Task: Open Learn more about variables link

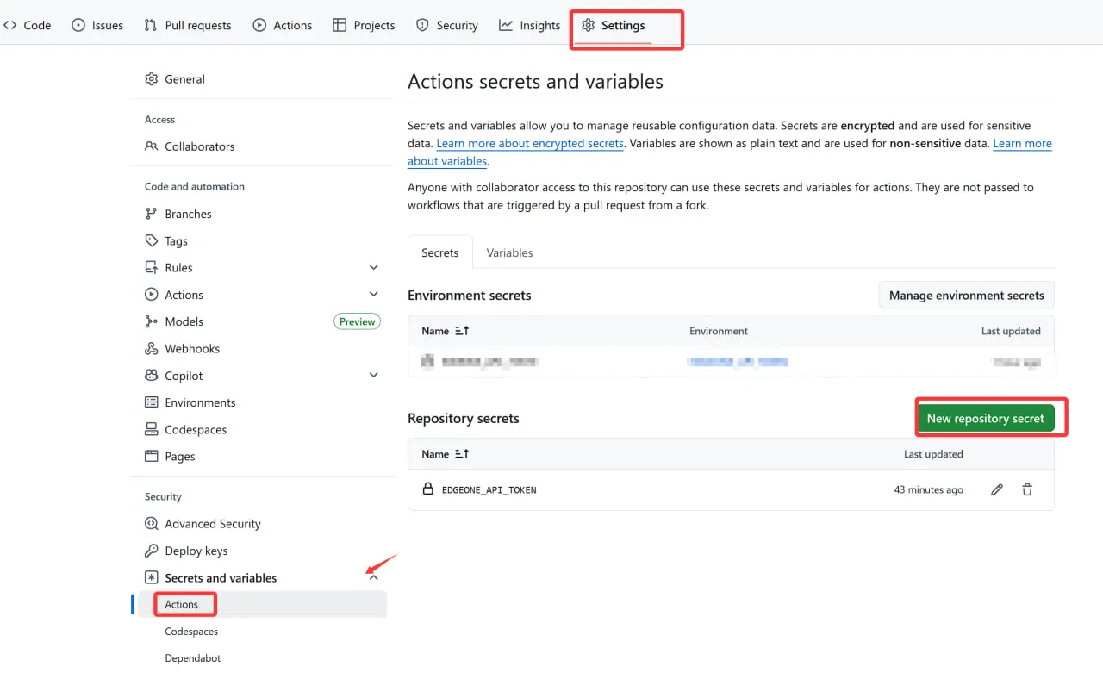Action: [1022, 144]
